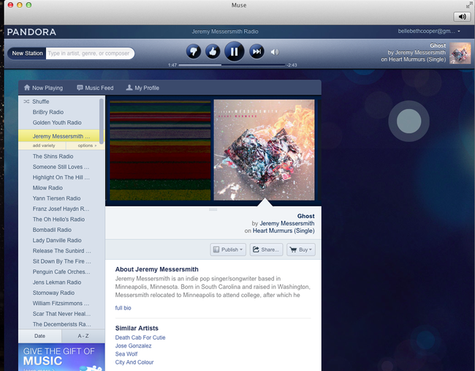Click the thumbs up button
Screen dimensions: 475x371
coord(213,51)
